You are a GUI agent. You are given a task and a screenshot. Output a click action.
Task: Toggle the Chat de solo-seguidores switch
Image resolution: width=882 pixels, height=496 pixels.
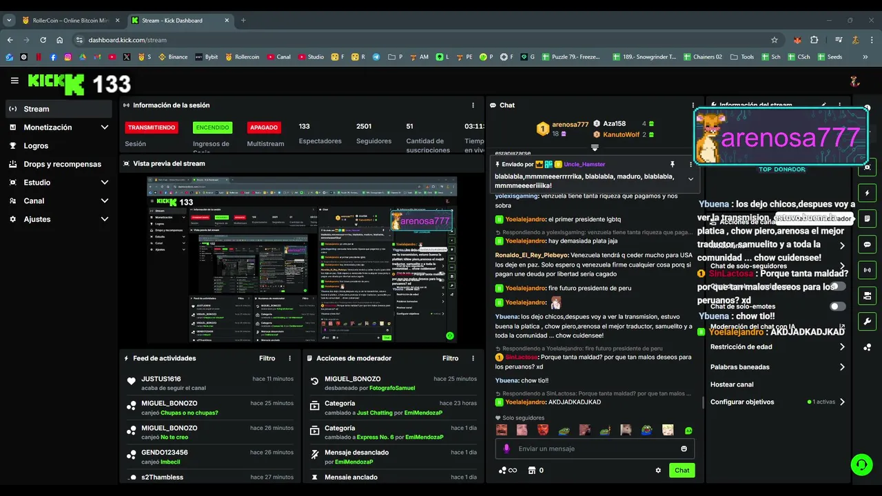[x=837, y=286]
